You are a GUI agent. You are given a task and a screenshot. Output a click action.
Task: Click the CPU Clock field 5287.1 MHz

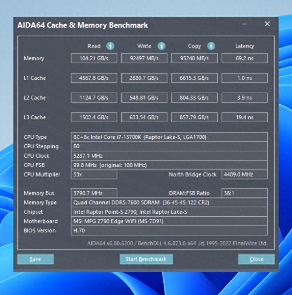pos(169,156)
